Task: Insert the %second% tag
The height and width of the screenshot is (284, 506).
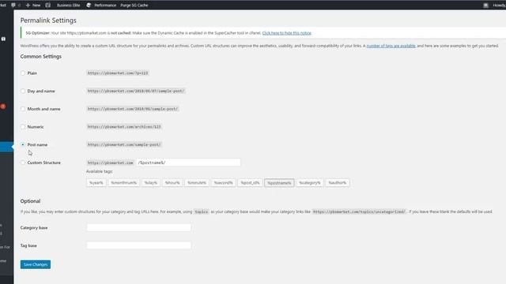Action: pyautogui.click(x=223, y=182)
